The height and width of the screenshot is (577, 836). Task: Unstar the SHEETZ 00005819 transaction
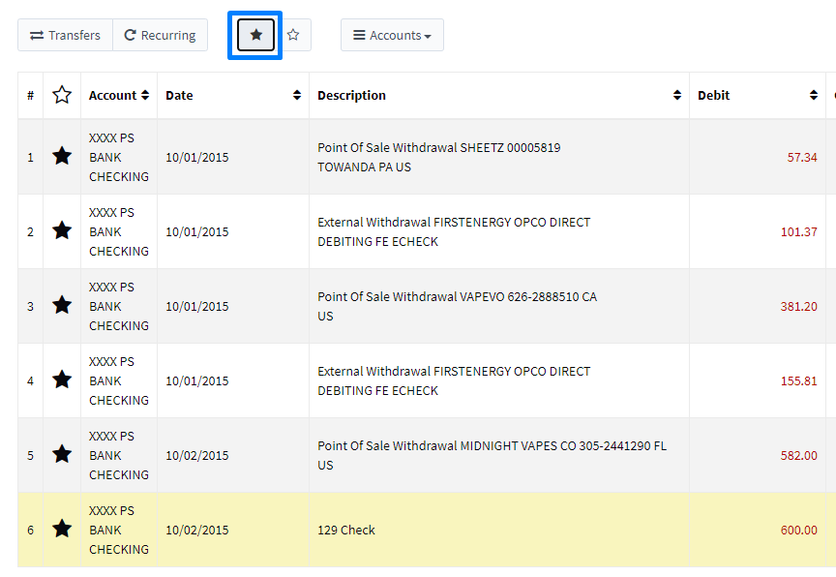coord(62,156)
